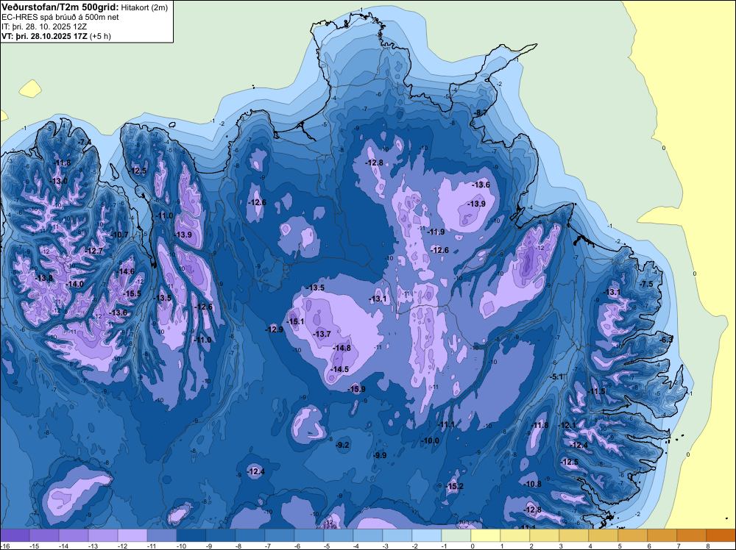Click the initial time 'IT: þri. 28. 10. 2025 12Z'
Screen dimensions: 736x550
(44, 26)
